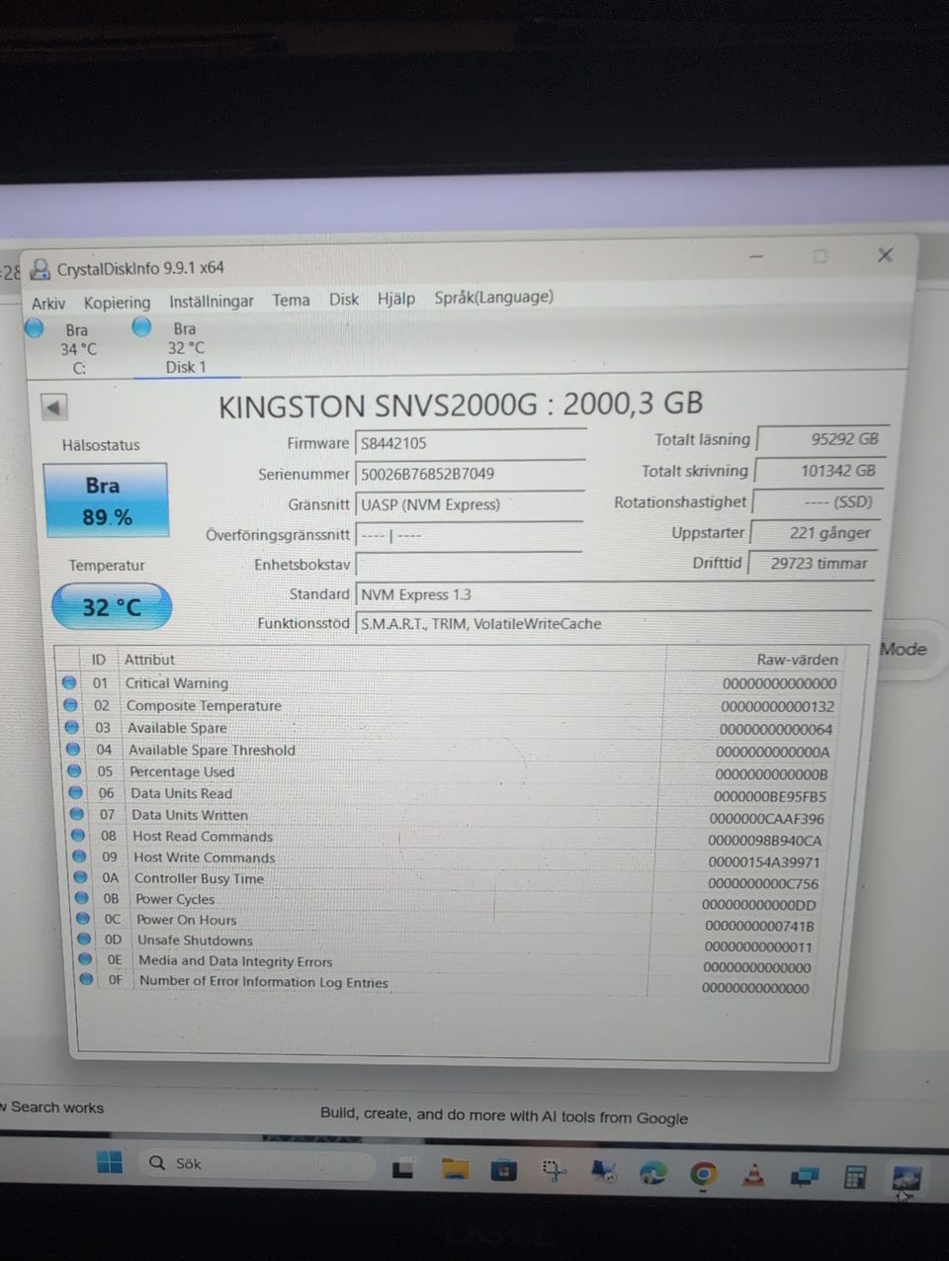949x1261 pixels.
Task: Click the Sök search box in taskbar
Action: point(255,1164)
